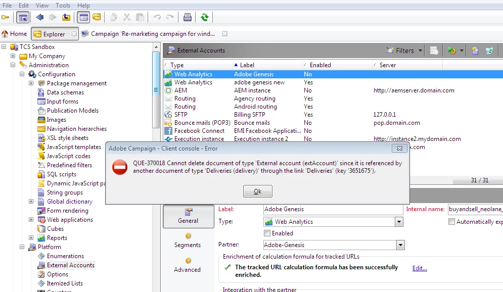Select Data schemas in the tree
503x292 pixels.
click(x=65, y=92)
